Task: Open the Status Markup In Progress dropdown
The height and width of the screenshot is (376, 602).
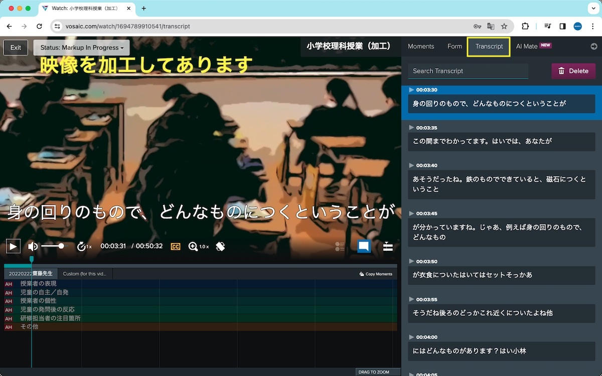Action: [x=81, y=47]
